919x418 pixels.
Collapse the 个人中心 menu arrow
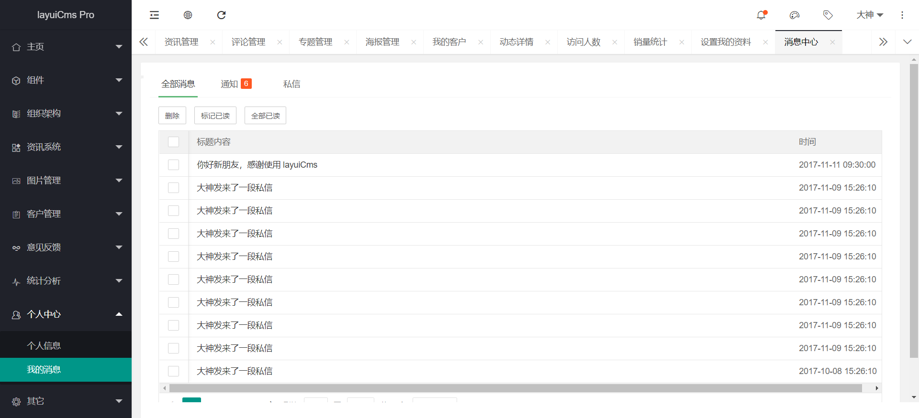pyautogui.click(x=119, y=314)
